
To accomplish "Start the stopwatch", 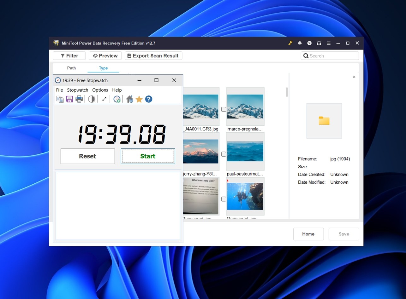I will (x=147, y=156).
